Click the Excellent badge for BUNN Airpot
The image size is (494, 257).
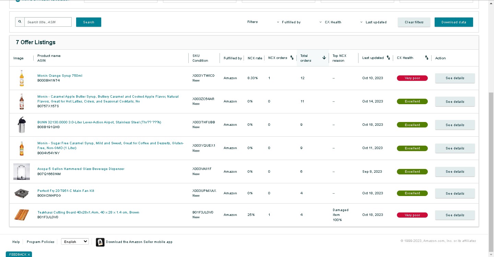tap(412, 125)
